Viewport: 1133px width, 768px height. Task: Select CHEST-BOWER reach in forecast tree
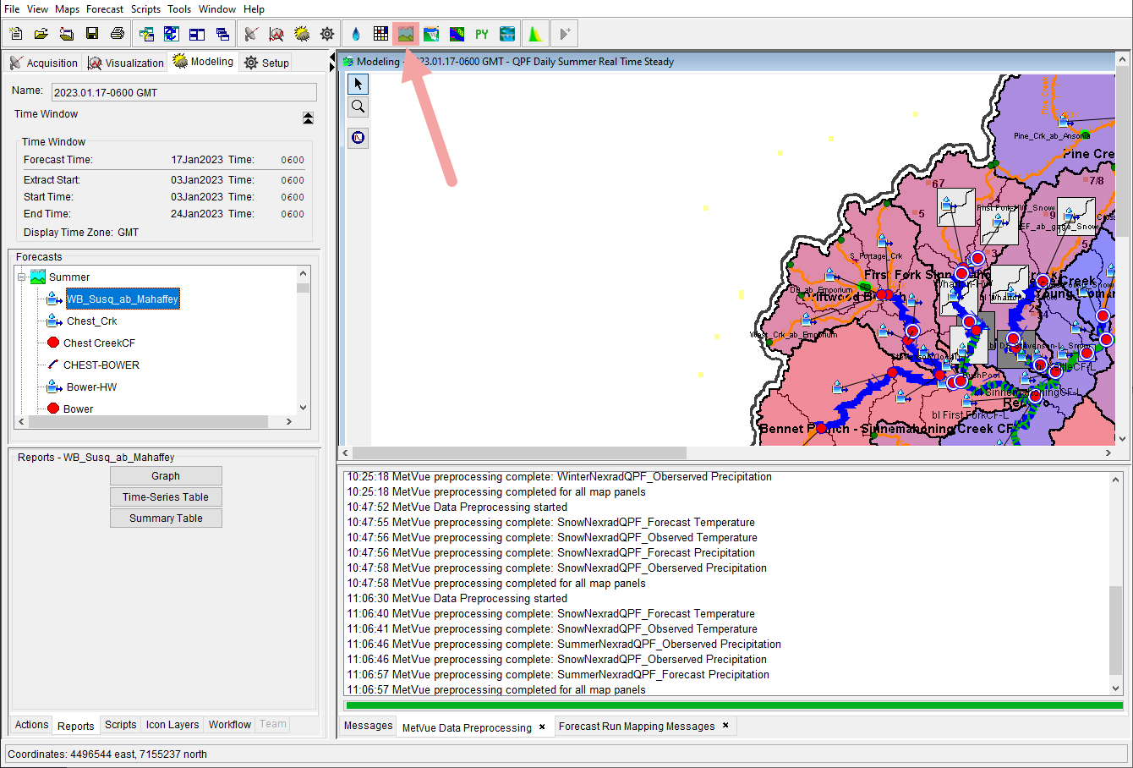point(101,365)
